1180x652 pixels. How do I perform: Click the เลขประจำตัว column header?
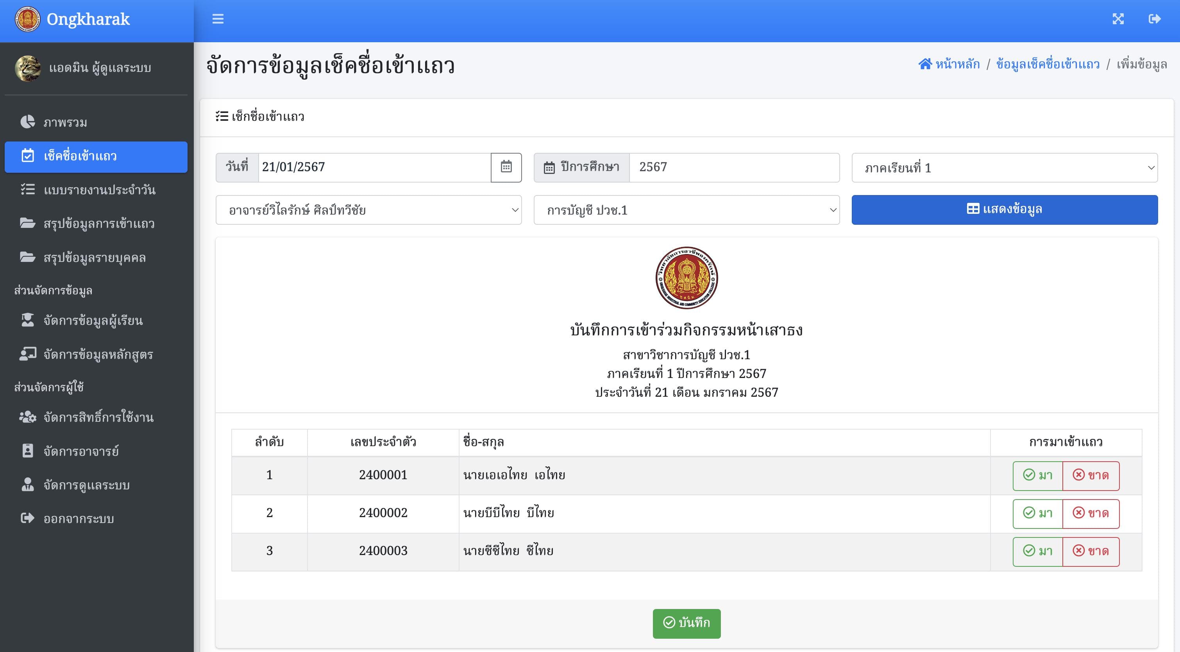click(x=383, y=442)
